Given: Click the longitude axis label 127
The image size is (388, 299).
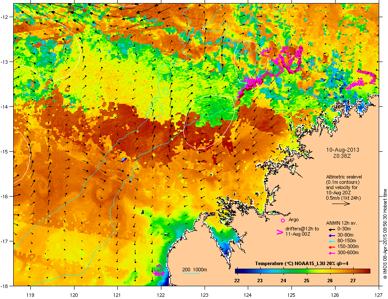Looking at the screenshot, I should (379, 295).
